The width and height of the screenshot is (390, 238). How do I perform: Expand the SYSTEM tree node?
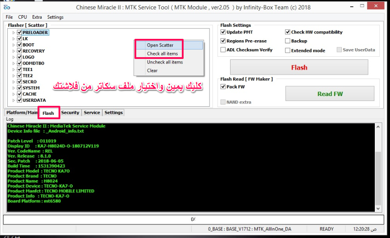(x=14, y=88)
